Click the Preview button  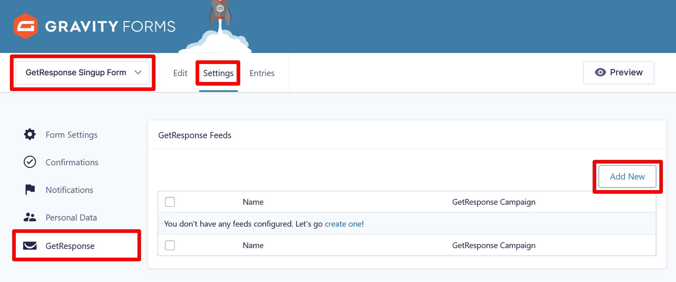tap(619, 73)
